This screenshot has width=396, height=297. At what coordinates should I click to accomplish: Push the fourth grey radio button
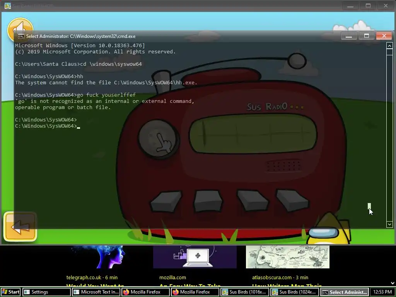click(x=292, y=200)
